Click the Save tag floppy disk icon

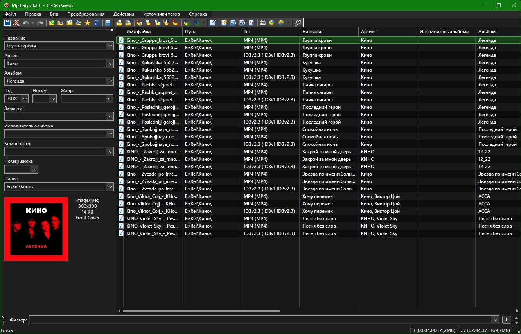[7, 23]
